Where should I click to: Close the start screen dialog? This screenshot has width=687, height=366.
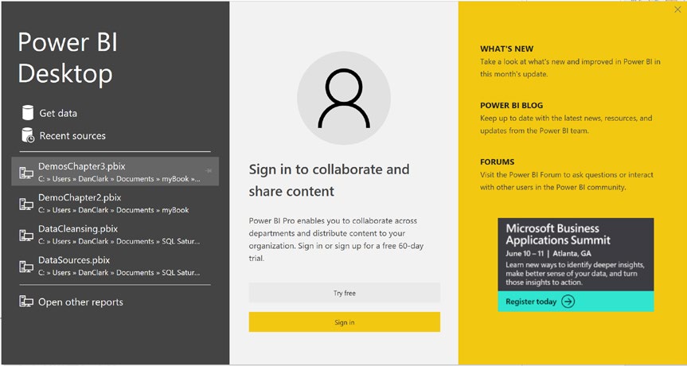(x=677, y=10)
